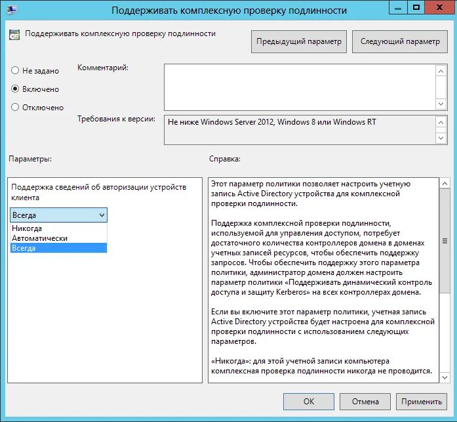Go to "Предыдущий параметр"
The width and height of the screenshot is (457, 422).
click(299, 41)
